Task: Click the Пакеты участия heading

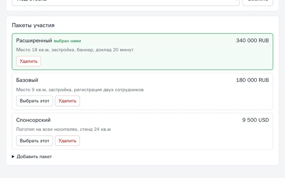Action: tap(33, 25)
